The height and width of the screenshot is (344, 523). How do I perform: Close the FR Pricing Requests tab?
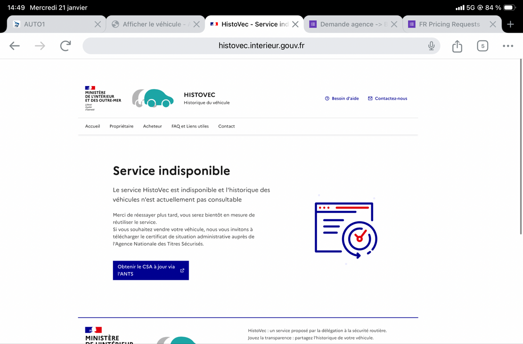coord(492,24)
